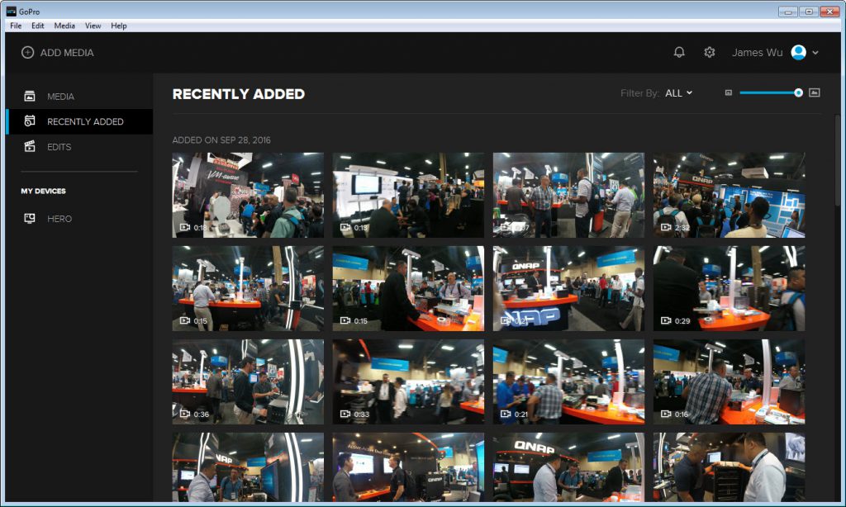Click the thumbnail size slider handle
Image resolution: width=846 pixels, height=507 pixels.
tap(798, 92)
